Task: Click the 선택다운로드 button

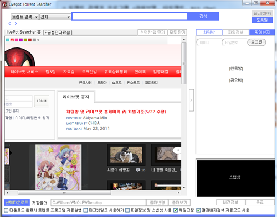Action: tap(17, 203)
